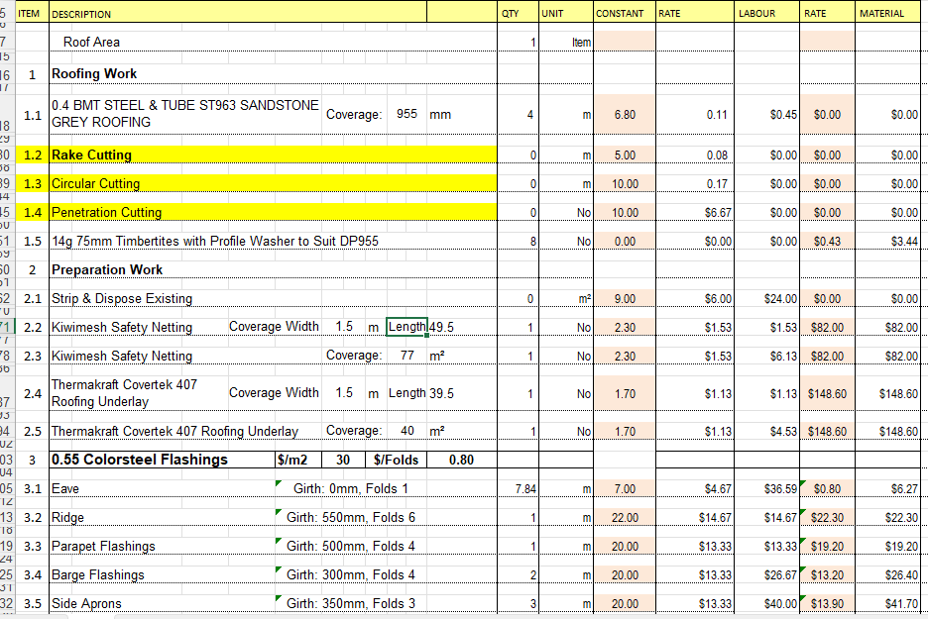Click the DESCRIPTION column header cell
Screen dimensions: 928x619
[x=81, y=14]
